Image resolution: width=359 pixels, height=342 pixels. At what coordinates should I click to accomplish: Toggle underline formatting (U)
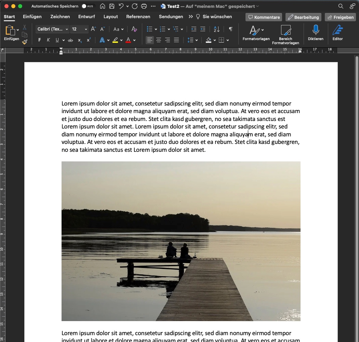[x=57, y=40]
